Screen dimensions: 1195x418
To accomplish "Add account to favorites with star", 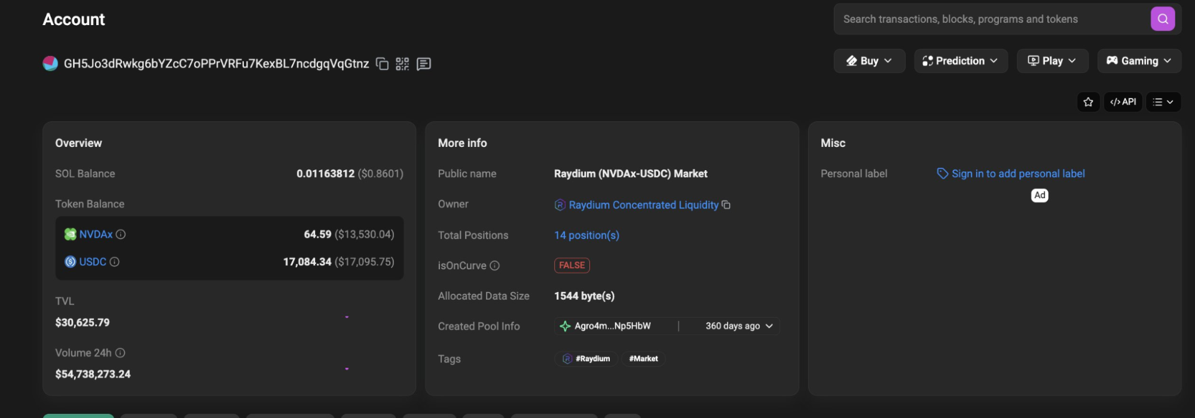I will click(x=1088, y=102).
